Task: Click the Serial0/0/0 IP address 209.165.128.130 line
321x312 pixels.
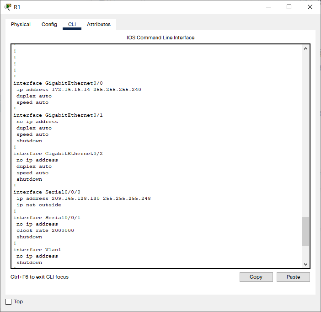Action: (x=83, y=199)
